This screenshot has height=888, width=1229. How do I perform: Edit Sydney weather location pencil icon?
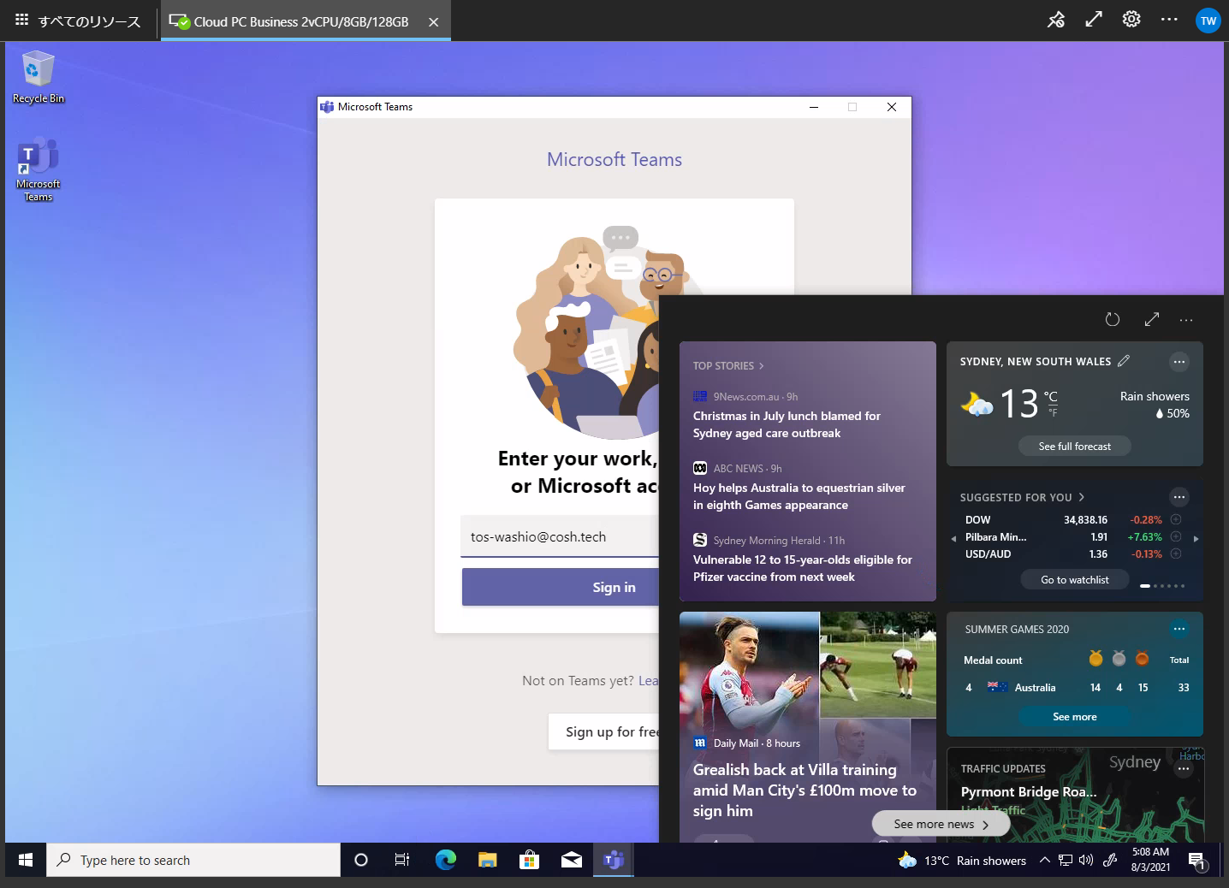(1124, 361)
